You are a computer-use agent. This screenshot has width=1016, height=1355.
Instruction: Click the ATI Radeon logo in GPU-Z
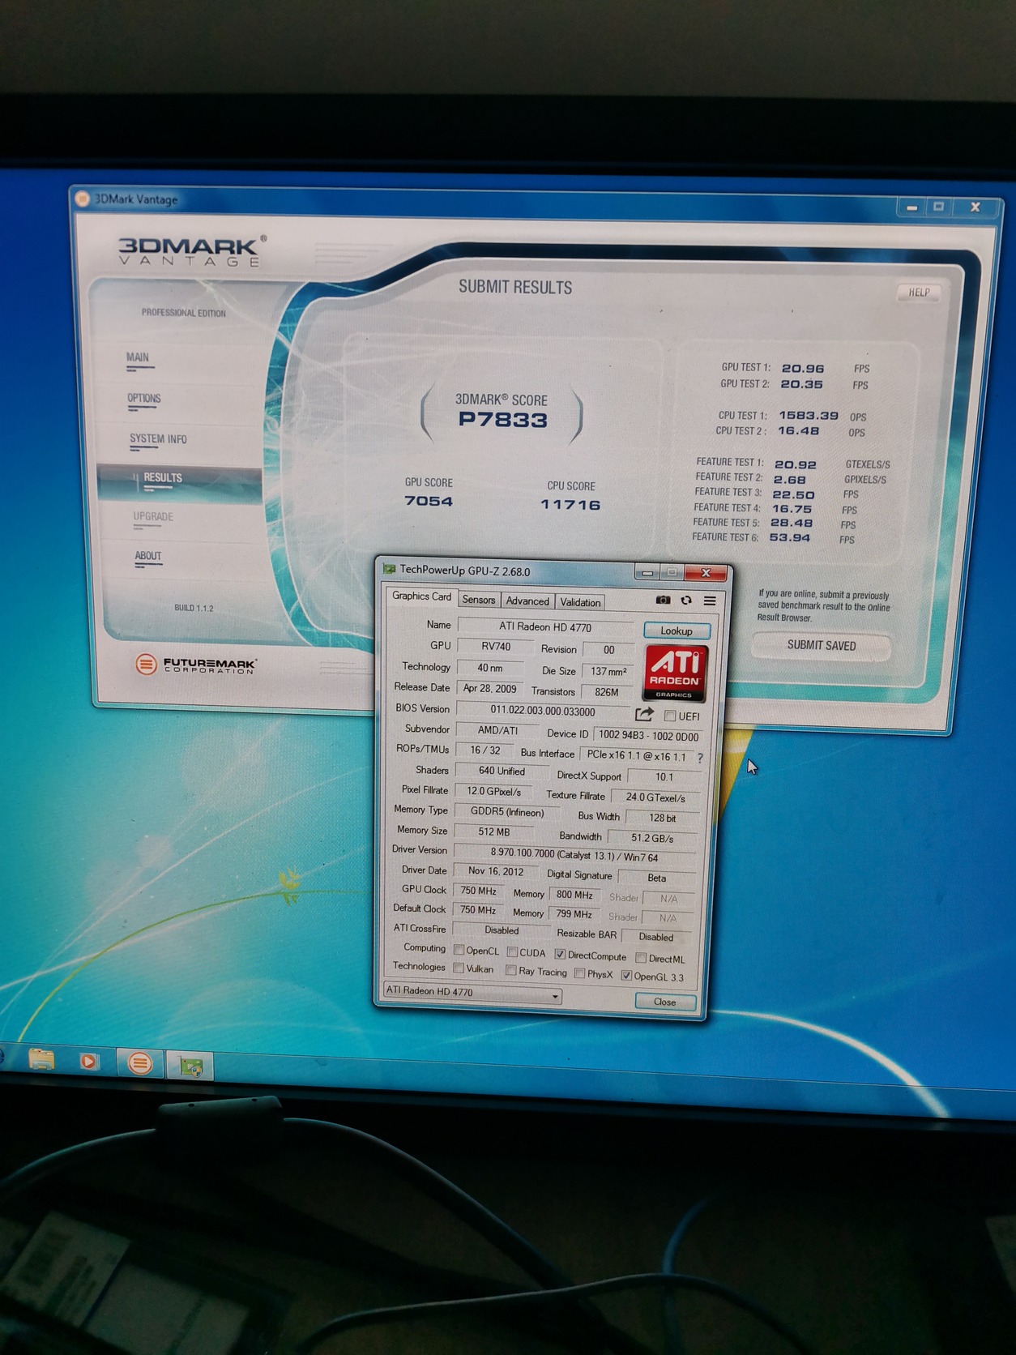[675, 673]
